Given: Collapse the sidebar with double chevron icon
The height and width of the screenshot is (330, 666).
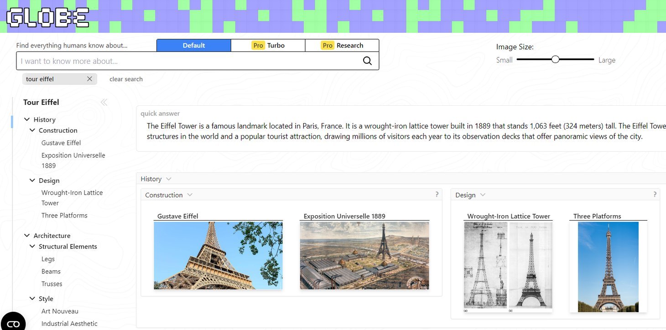Looking at the screenshot, I should 104,102.
